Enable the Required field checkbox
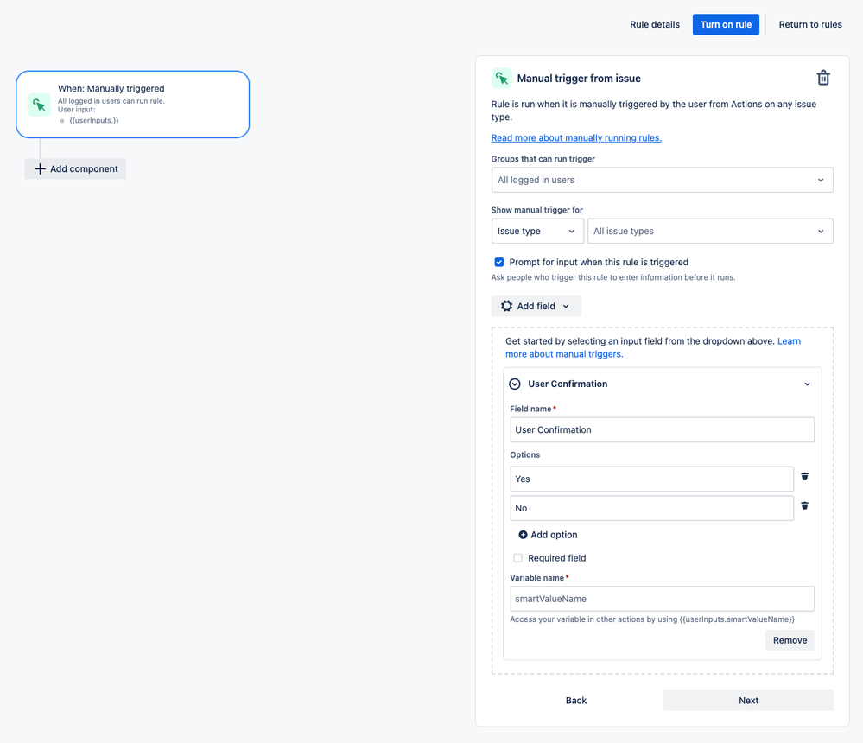 click(x=517, y=558)
